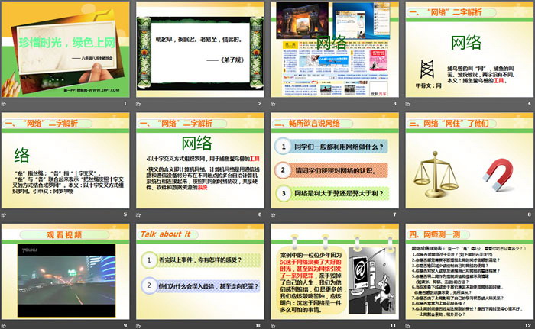
Task: Click animation star icon under slide 5
Action: (4, 214)
